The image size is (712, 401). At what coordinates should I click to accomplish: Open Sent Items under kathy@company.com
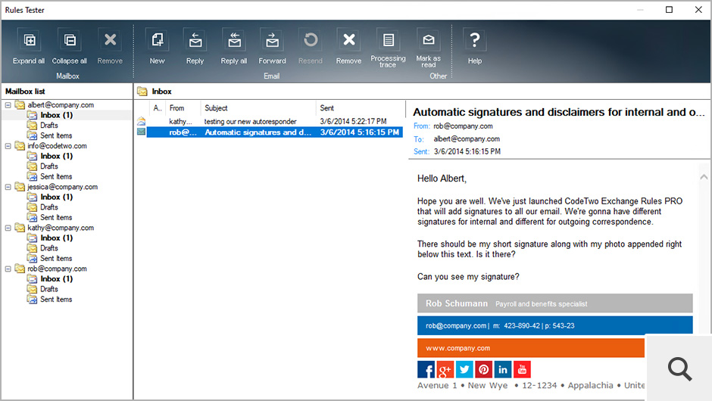click(x=56, y=258)
